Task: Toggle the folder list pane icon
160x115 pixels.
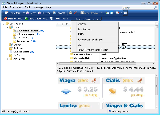Action: pyautogui.click(x=125, y=13)
